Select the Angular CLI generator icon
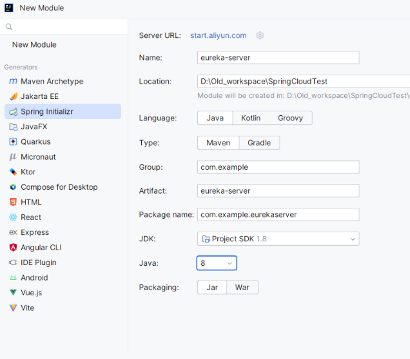 (13, 248)
